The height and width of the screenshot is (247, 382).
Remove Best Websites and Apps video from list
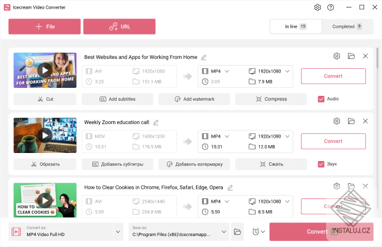pos(365,56)
